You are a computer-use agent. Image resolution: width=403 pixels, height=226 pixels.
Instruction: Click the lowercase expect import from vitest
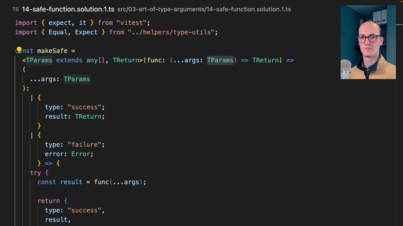60,23
